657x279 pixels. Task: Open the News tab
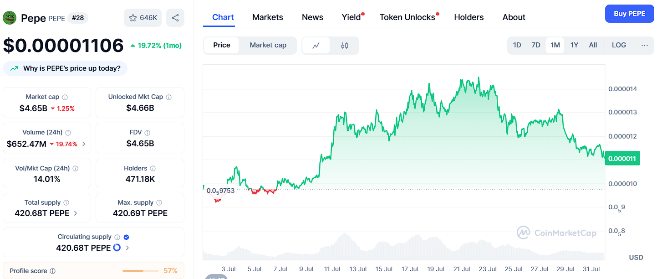pyautogui.click(x=312, y=17)
